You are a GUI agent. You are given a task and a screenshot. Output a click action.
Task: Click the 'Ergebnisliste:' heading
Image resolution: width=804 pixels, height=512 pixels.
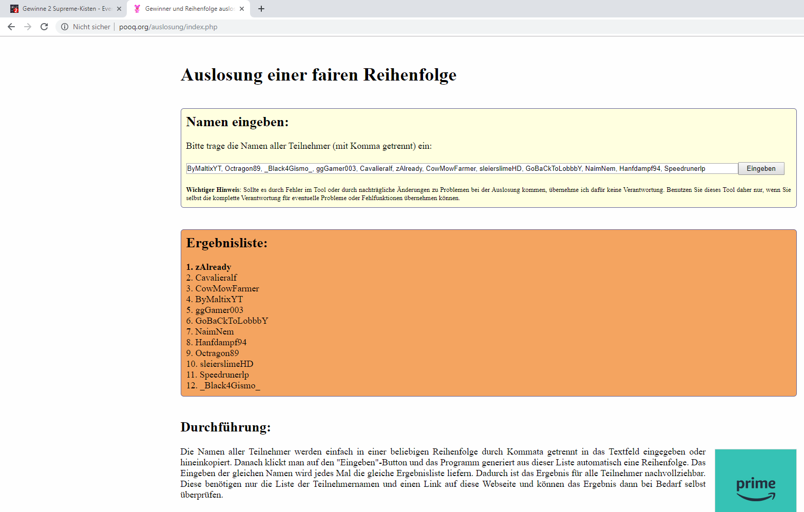tap(227, 243)
